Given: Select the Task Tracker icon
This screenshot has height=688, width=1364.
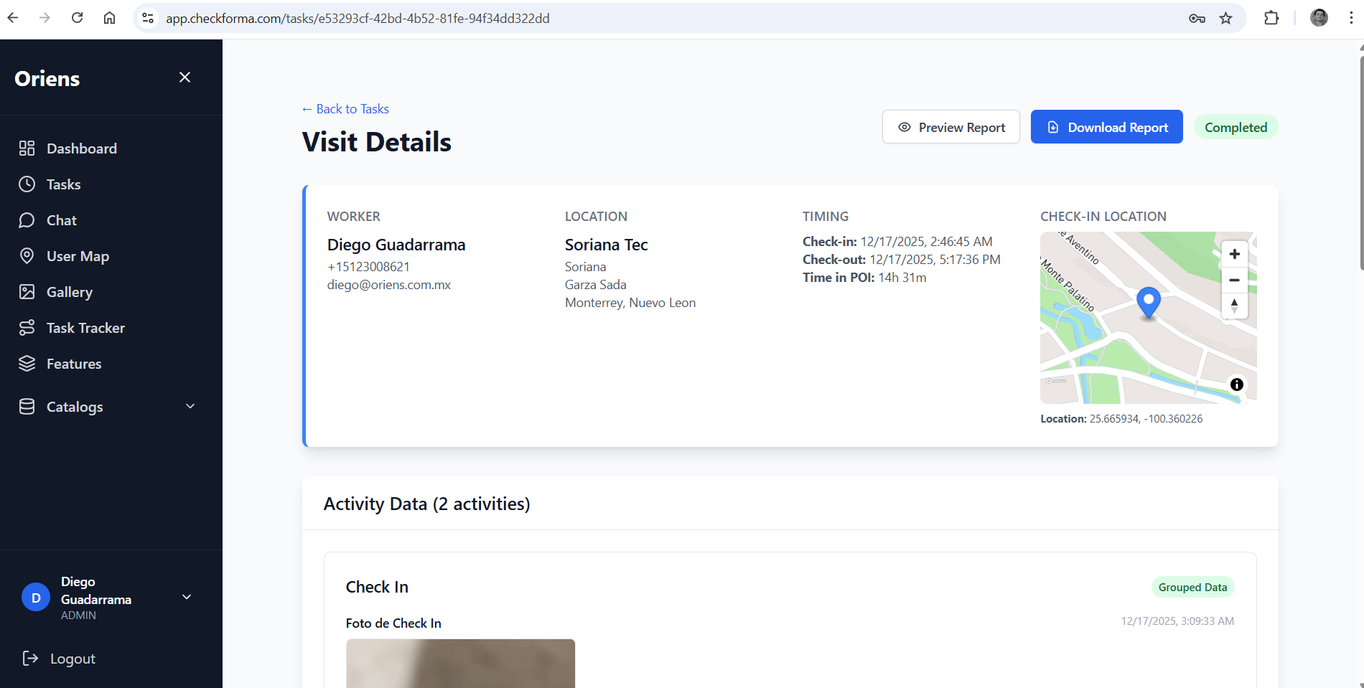Looking at the screenshot, I should tap(27, 327).
